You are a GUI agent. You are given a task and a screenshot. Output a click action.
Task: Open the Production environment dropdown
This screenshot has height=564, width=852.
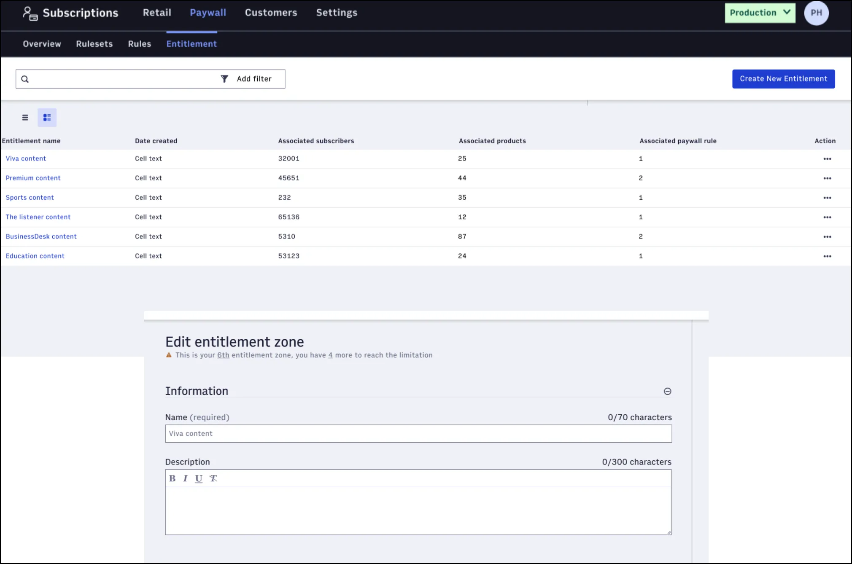click(x=760, y=13)
